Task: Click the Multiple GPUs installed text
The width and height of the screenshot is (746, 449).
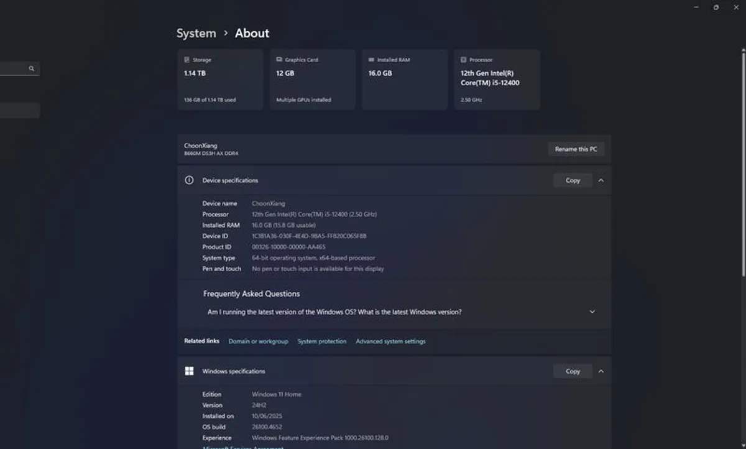Action: pyautogui.click(x=303, y=100)
